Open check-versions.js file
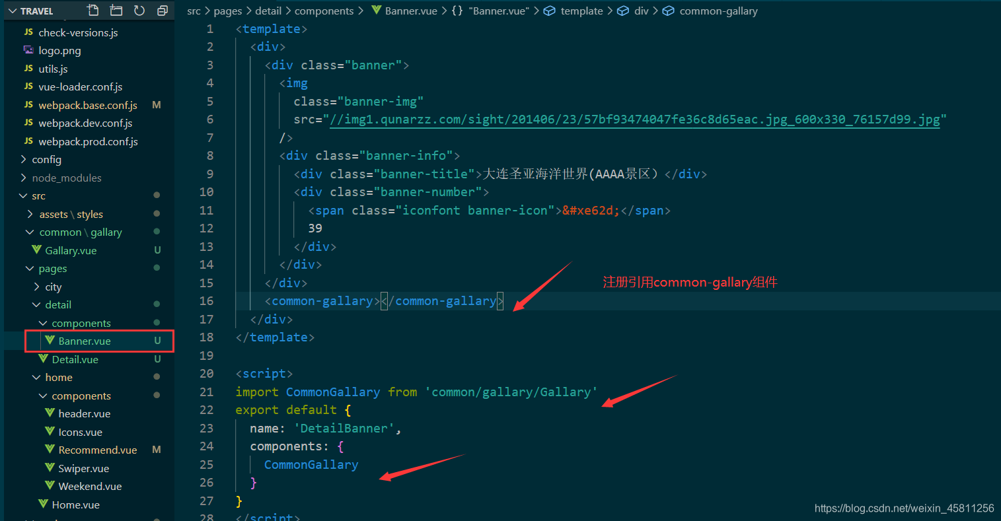Image resolution: width=1001 pixels, height=521 pixels. tap(78, 32)
